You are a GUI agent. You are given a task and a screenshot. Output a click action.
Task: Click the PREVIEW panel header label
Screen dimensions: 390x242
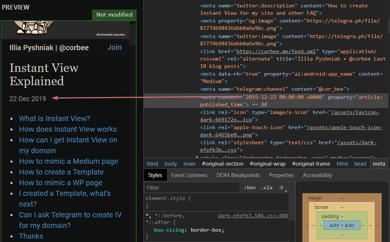click(16, 7)
